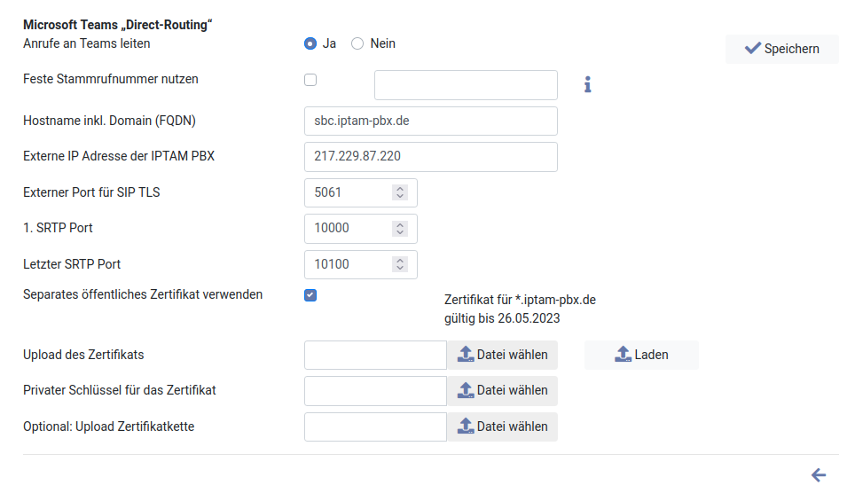Choose file for Upload des Zertifikats
The image size is (855, 493).
pos(502,355)
